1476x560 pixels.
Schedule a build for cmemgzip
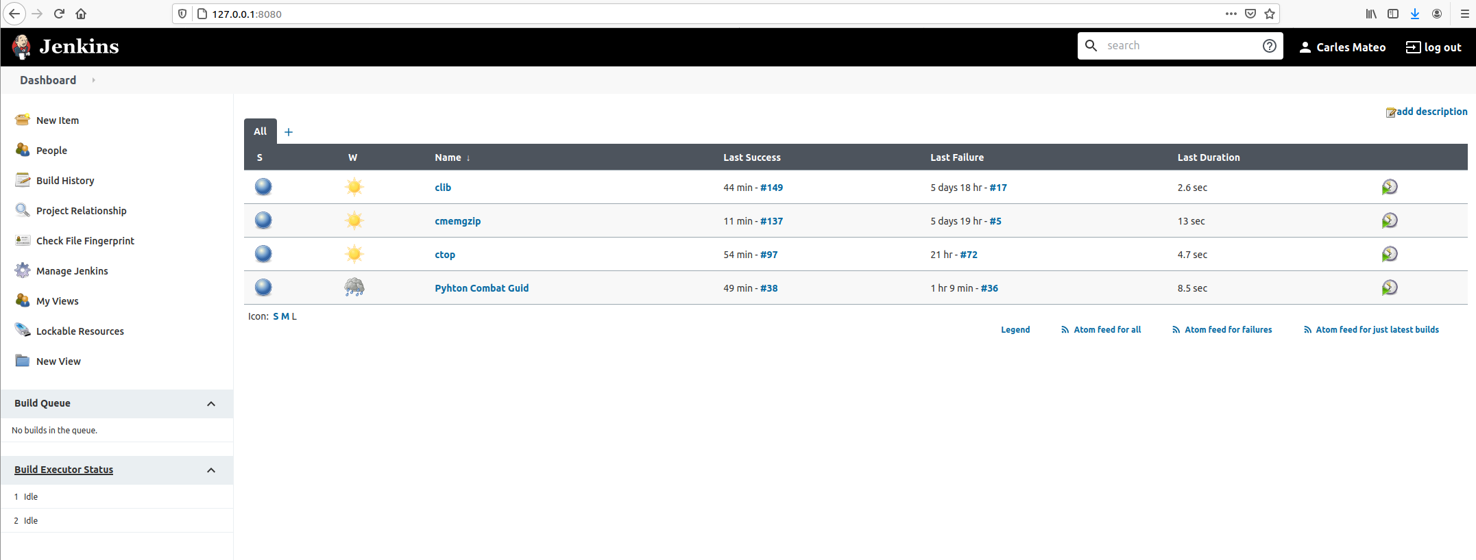(1390, 220)
